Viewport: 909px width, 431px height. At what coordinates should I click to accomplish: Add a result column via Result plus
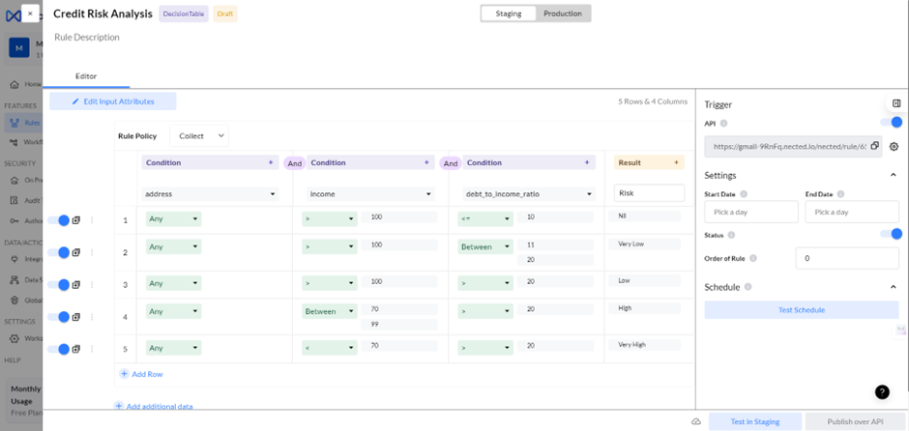(x=676, y=162)
